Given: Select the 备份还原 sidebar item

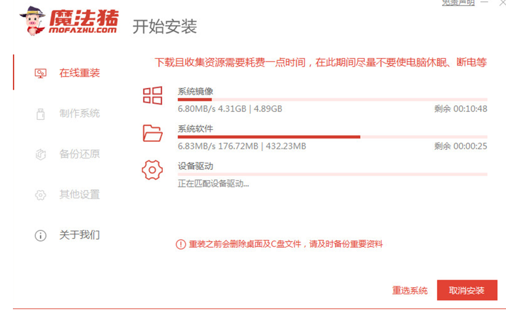Looking at the screenshot, I should (79, 154).
